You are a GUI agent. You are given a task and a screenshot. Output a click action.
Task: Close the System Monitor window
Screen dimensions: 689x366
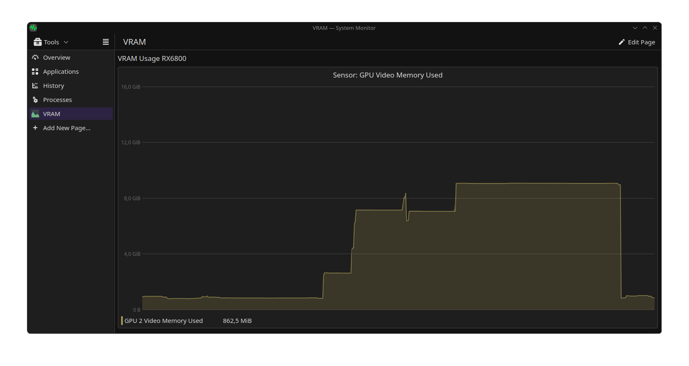click(655, 28)
